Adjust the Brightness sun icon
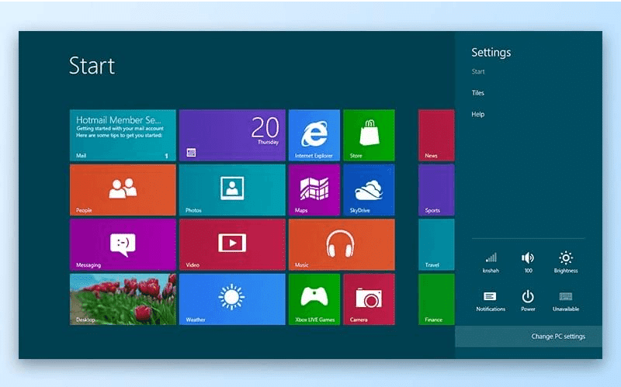 click(x=566, y=262)
